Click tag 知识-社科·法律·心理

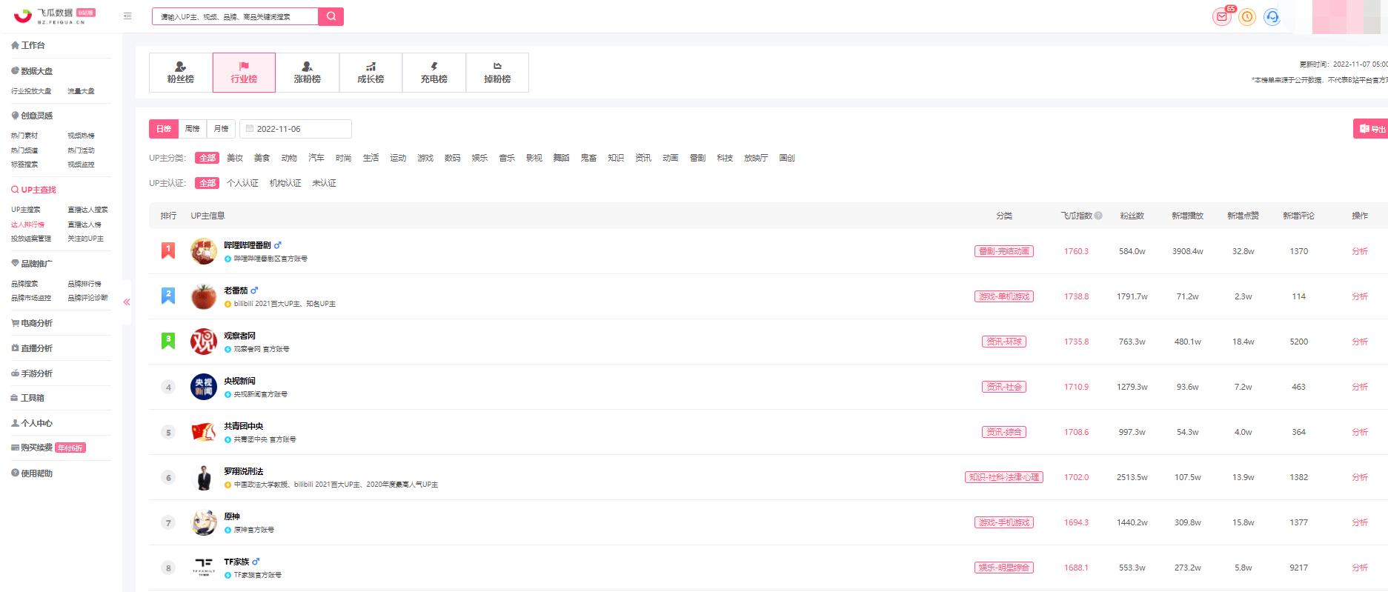1004,477
